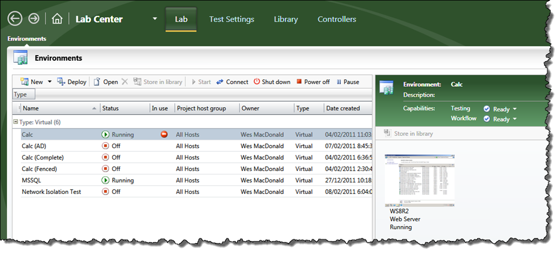Click the forward navigation arrow
The image size is (560, 253).
tap(34, 19)
